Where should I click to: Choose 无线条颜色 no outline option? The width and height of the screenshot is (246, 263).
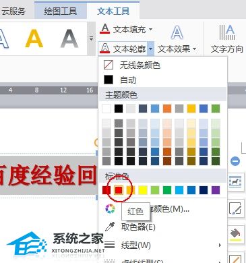point(162,65)
